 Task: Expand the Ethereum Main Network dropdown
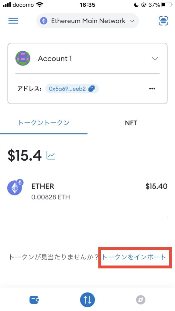[87, 21]
